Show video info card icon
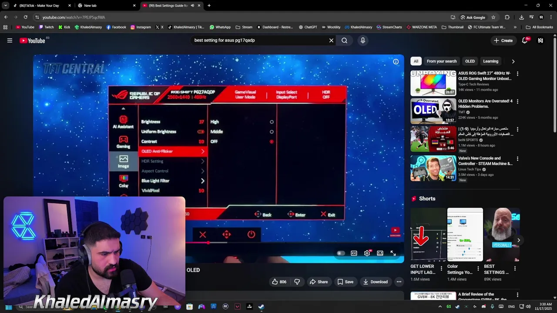 pyautogui.click(x=396, y=61)
